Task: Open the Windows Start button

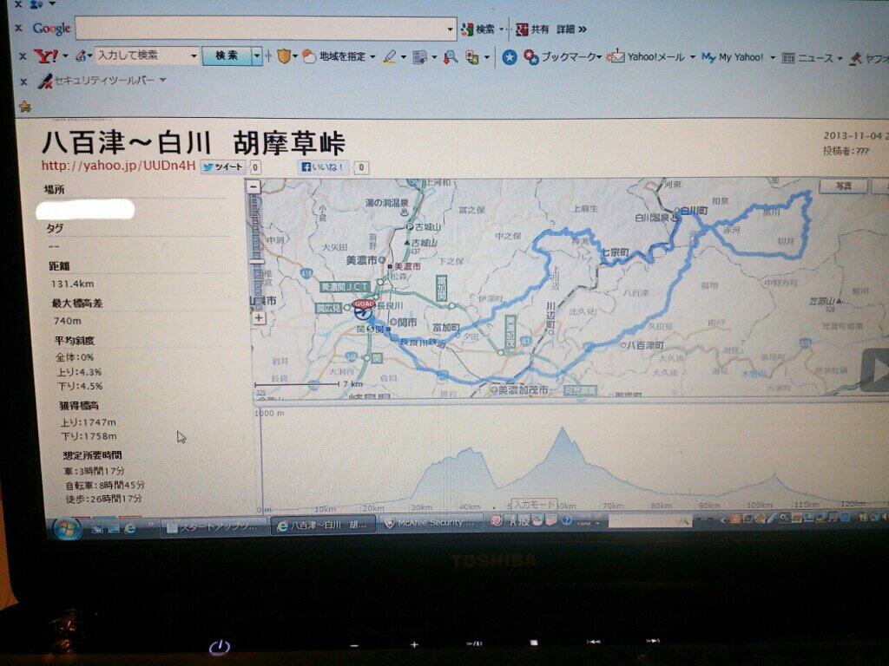Action: [x=66, y=528]
